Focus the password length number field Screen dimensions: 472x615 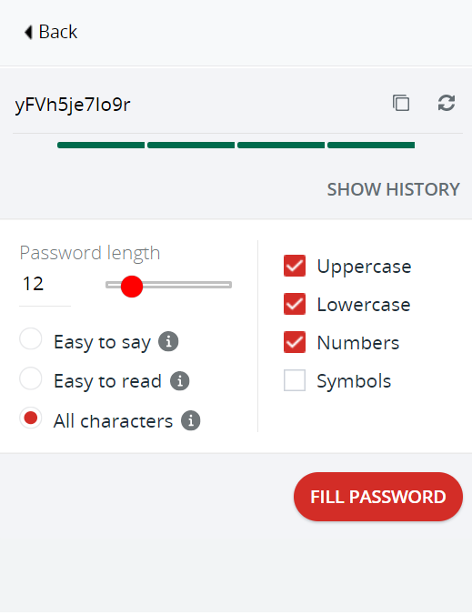click(45, 284)
